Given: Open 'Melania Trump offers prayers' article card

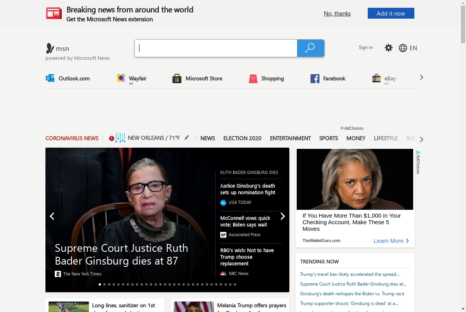Looking at the screenshot, I should [x=230, y=305].
